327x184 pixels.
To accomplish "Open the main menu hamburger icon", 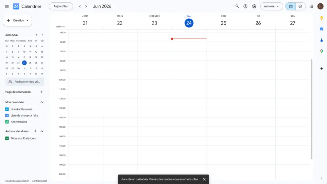I will 7,6.
